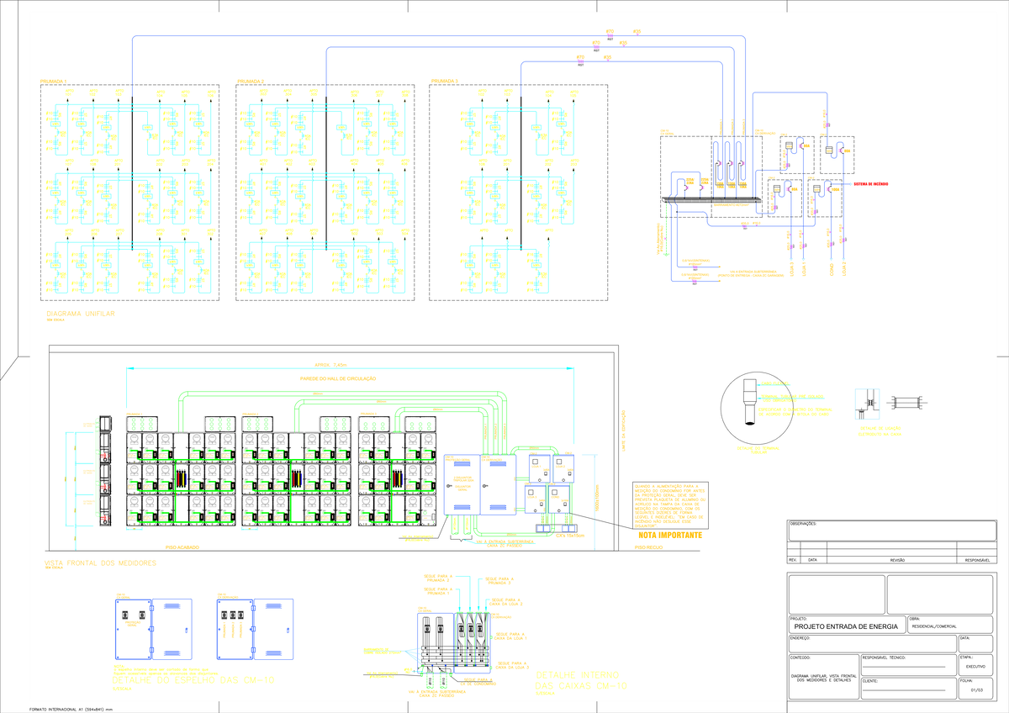Select the DIAGRAMA UNIFILAR title text
1009x713 pixels.
pyautogui.click(x=80, y=314)
